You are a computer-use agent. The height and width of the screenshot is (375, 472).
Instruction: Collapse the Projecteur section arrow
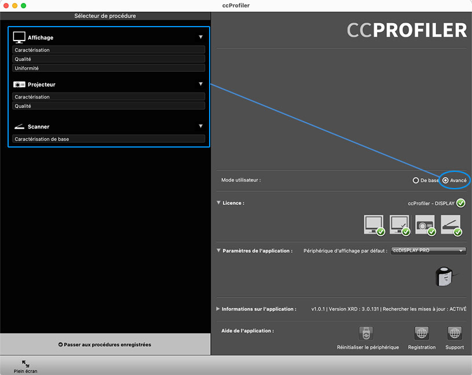click(x=200, y=84)
